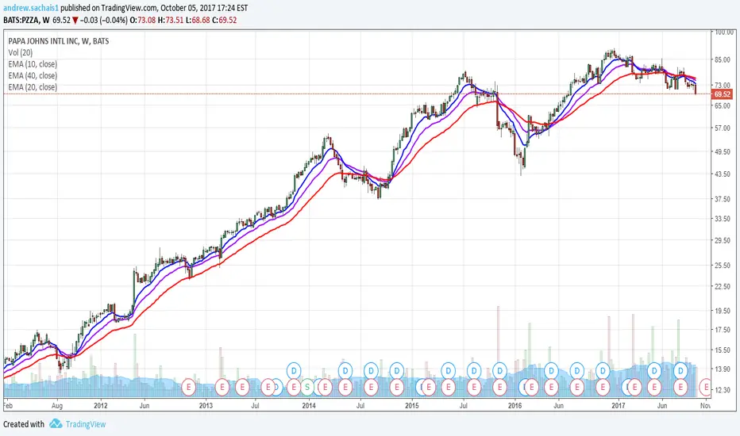Click the −0.03 (−0.04%) change text
The height and width of the screenshot is (436, 740).
pyautogui.click(x=104, y=21)
